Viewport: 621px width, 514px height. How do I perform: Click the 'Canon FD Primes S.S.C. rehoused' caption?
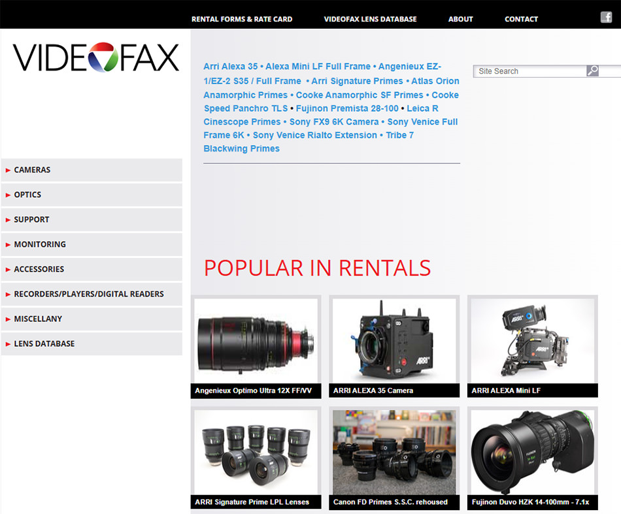pyautogui.click(x=390, y=502)
